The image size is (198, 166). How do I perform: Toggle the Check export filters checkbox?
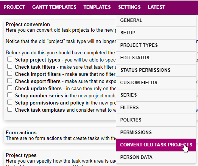pos(9,81)
